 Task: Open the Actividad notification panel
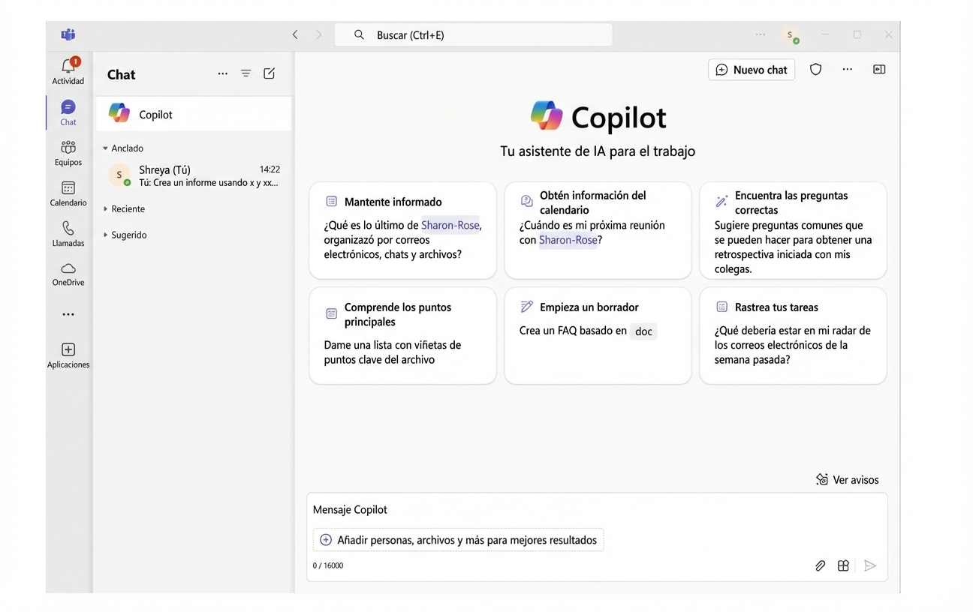click(68, 70)
